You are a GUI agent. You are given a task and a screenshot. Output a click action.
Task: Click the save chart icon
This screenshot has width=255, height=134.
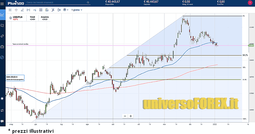(x=47, y=10)
